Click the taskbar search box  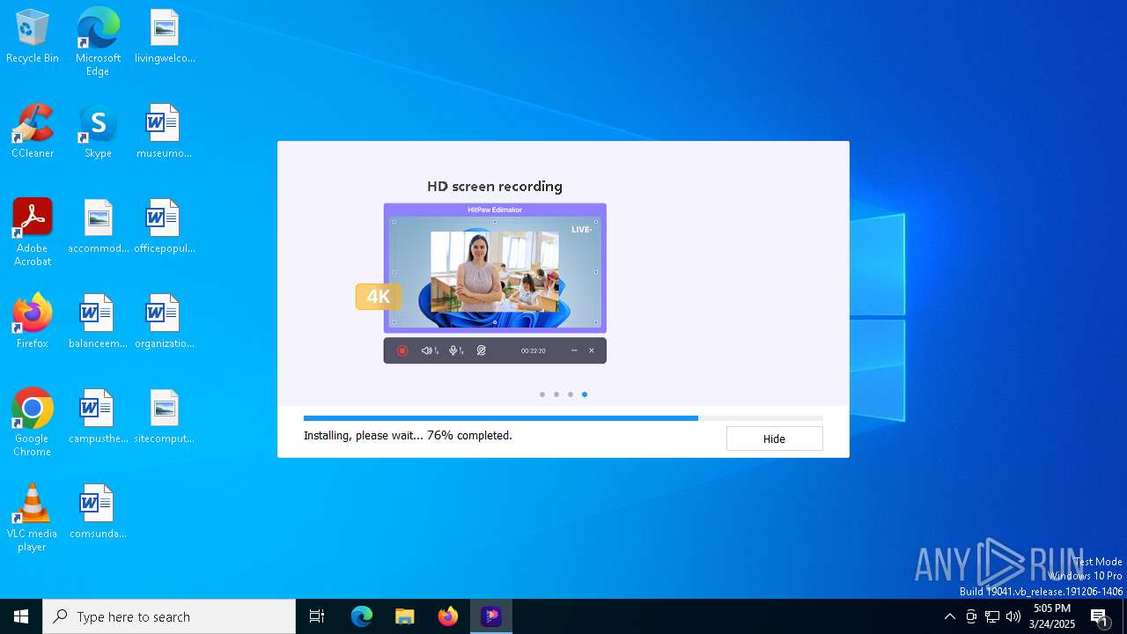pyautogui.click(x=169, y=616)
